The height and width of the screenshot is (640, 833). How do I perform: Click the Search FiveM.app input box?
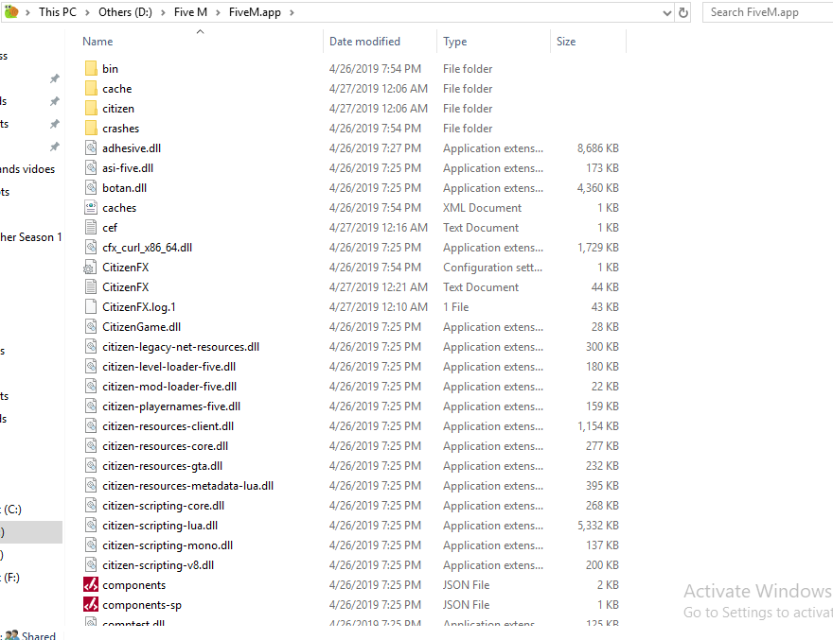767,12
